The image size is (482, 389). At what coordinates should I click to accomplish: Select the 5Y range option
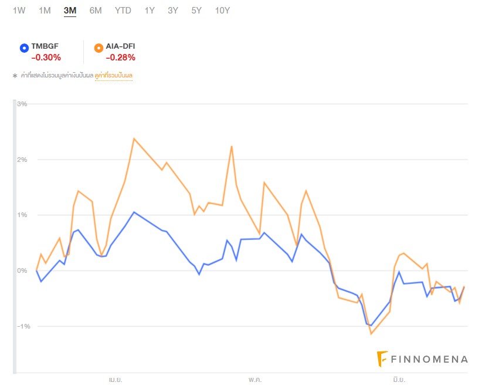click(196, 11)
